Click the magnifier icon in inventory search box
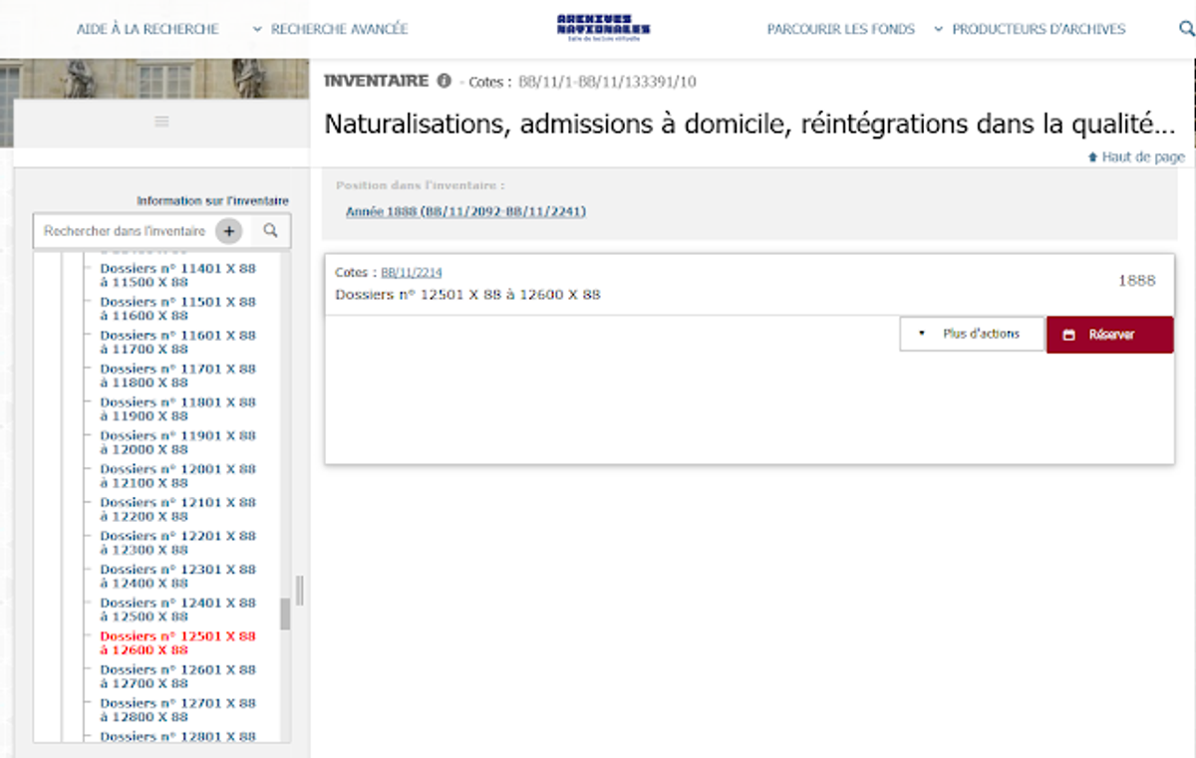The image size is (1196, 758). pos(270,231)
